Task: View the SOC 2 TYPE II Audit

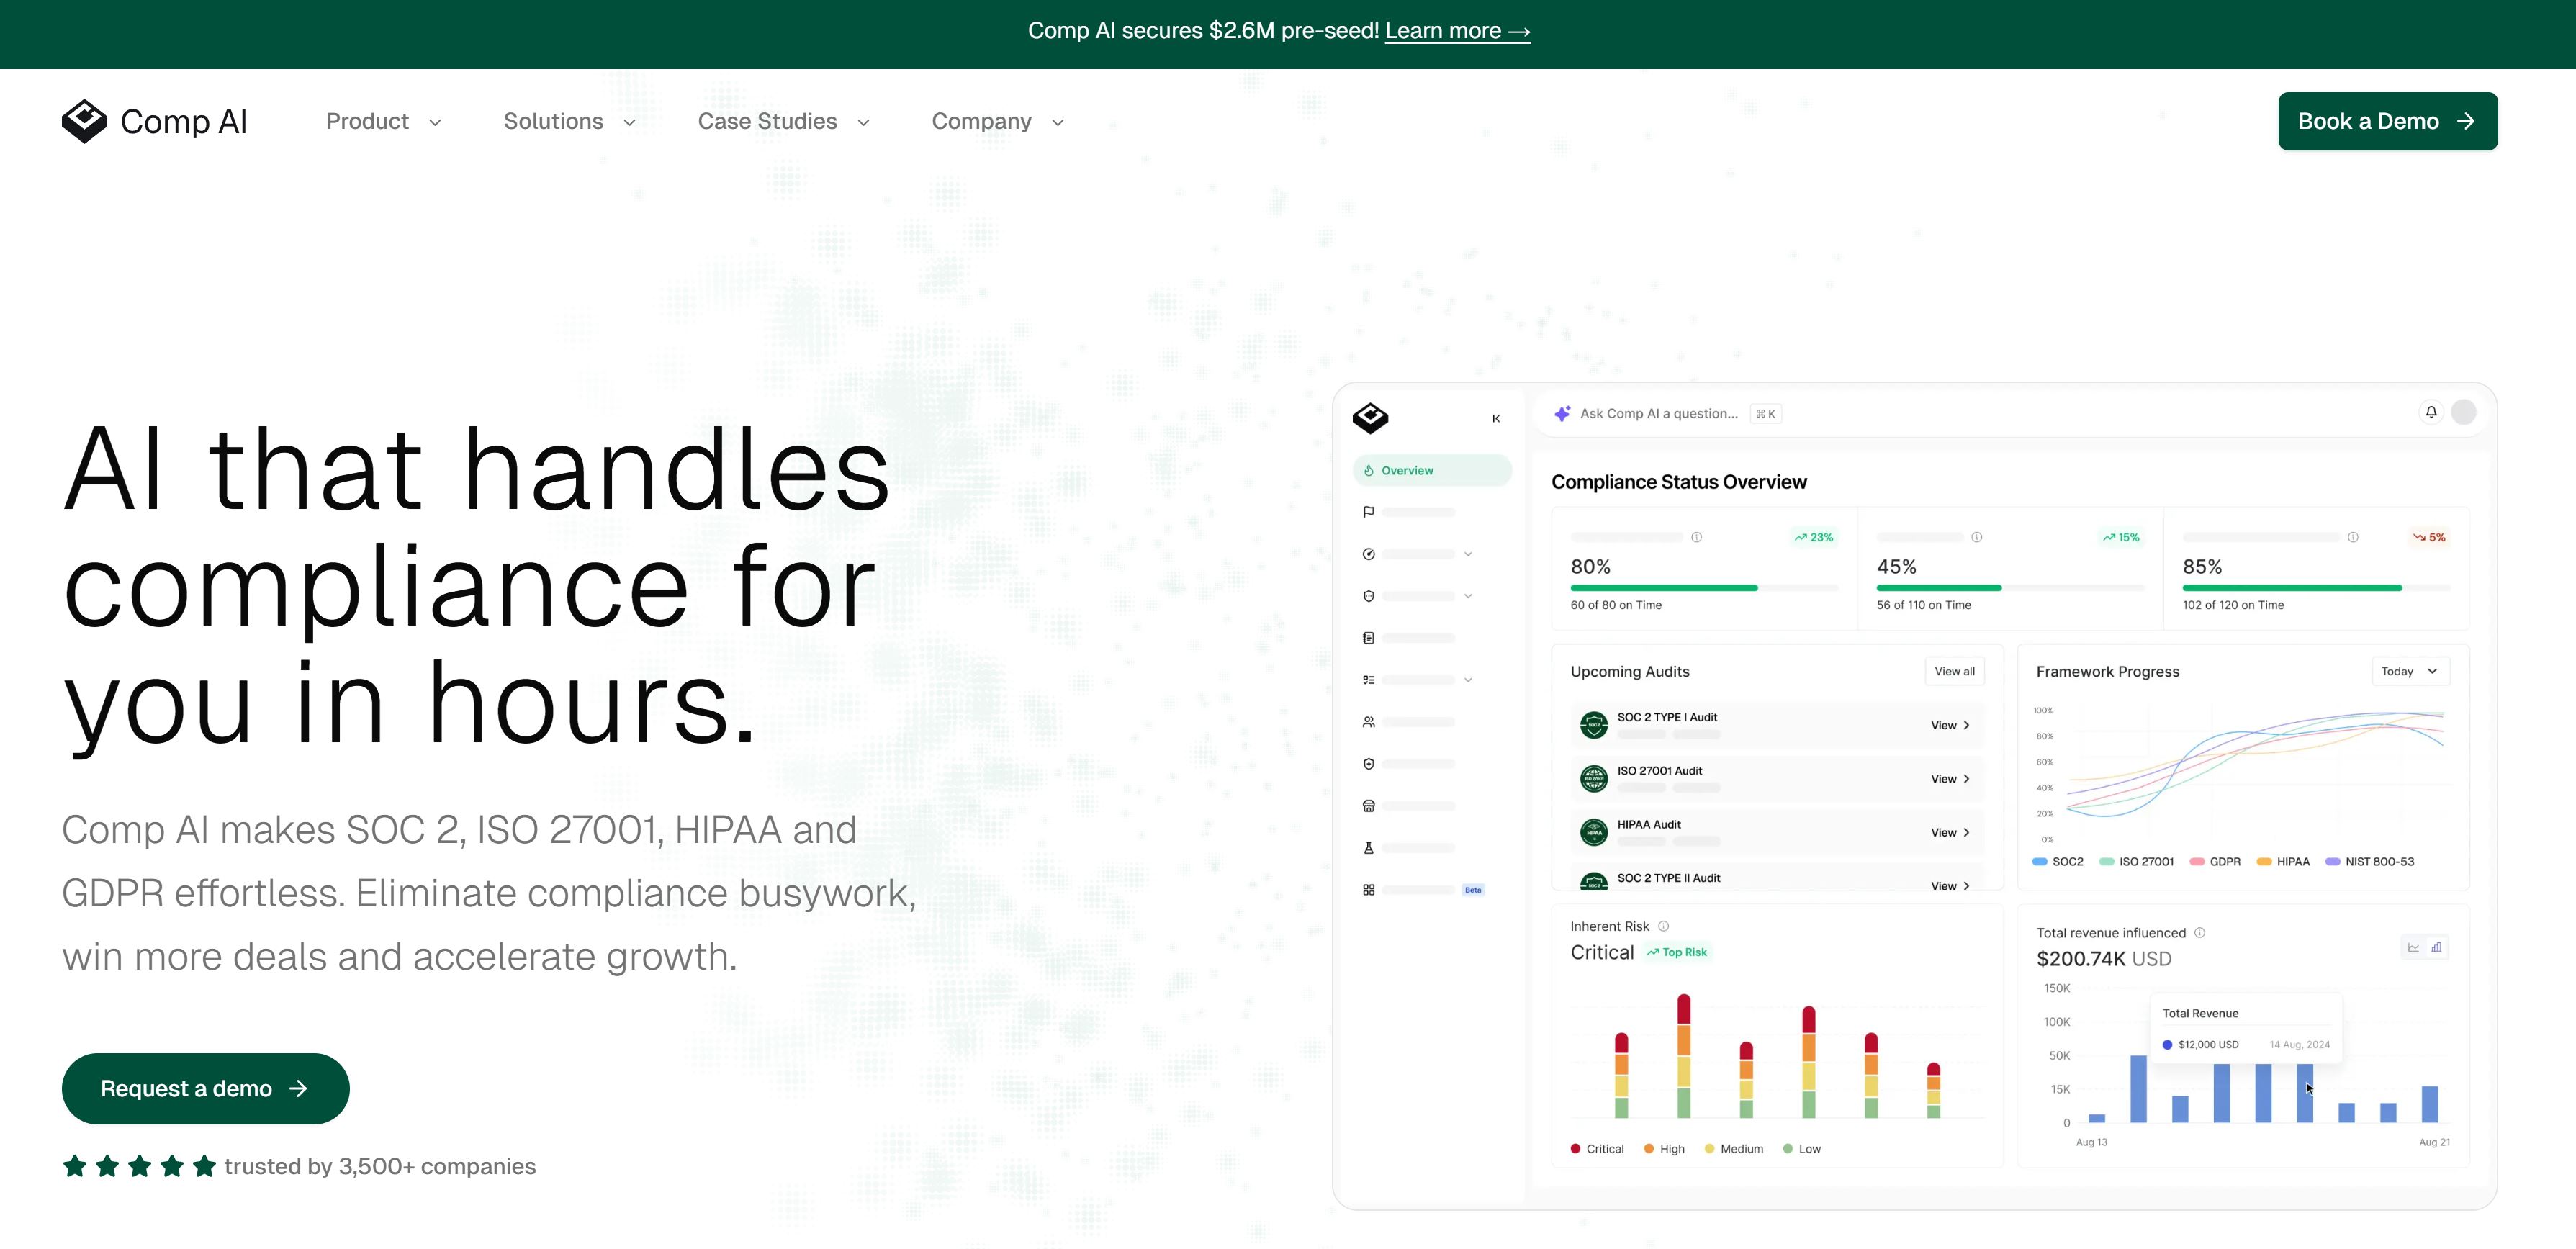Action: point(1950,885)
